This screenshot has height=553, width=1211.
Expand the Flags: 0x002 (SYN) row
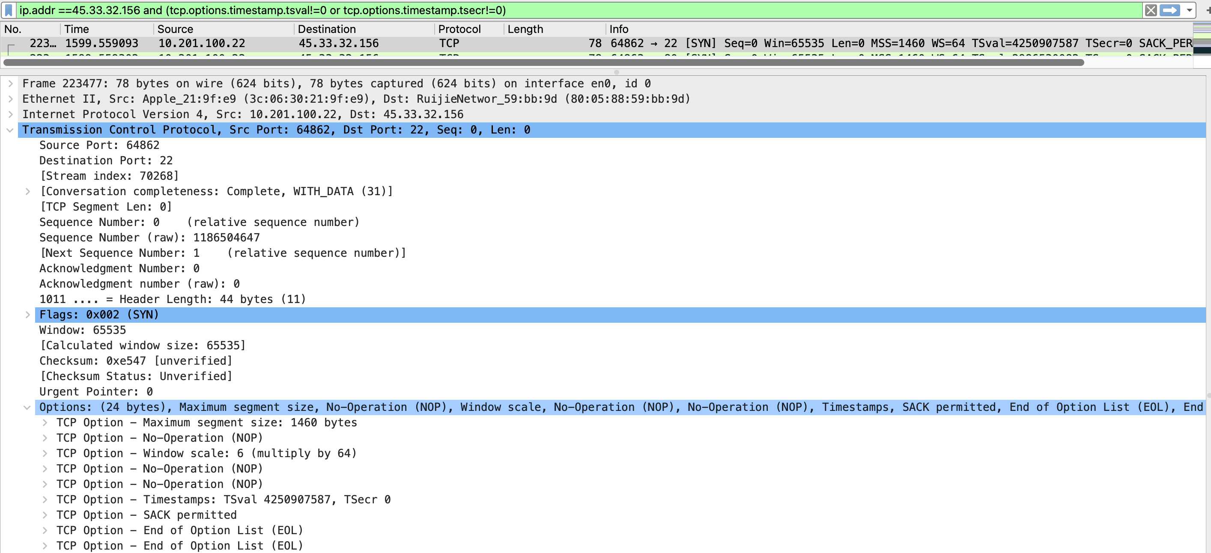28,315
